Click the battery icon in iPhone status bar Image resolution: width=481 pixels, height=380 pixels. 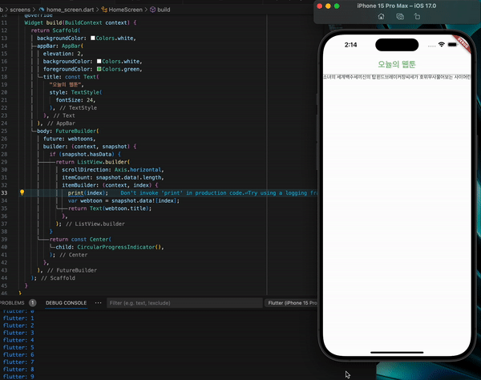452,44
